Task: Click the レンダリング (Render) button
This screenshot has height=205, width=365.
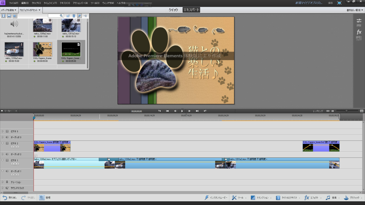Action: tap(318, 111)
